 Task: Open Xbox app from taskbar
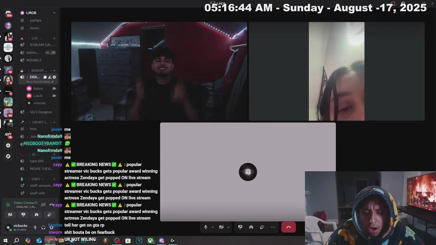pos(150,241)
